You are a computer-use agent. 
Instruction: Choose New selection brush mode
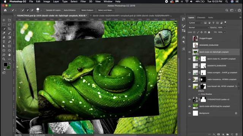22,10
